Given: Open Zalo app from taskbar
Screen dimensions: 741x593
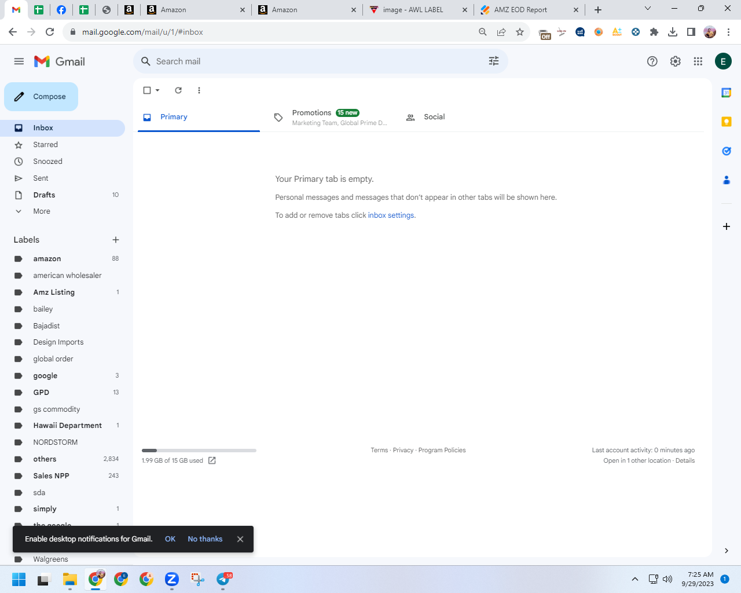Looking at the screenshot, I should tap(172, 579).
